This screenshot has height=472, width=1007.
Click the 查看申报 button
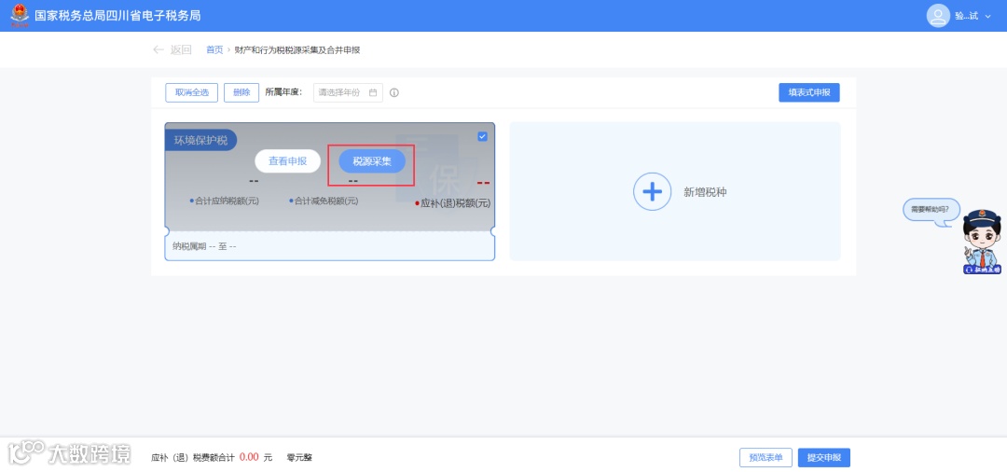[x=287, y=161]
